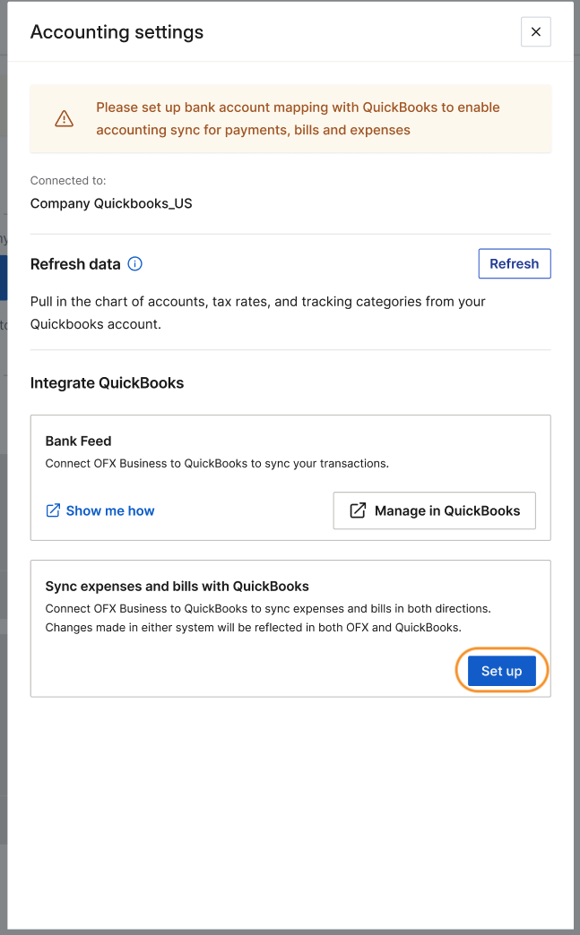This screenshot has height=935, width=580.
Task: Click the "Manage in QuickBooks" button label
Action: pos(446,510)
